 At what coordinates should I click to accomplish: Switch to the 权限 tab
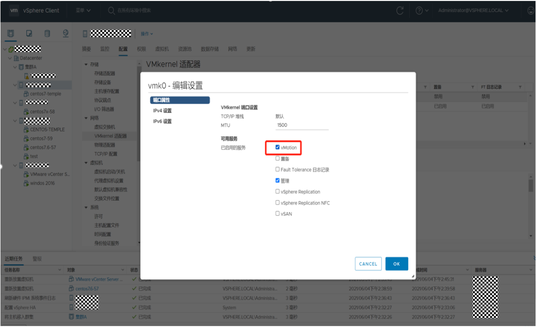tap(141, 49)
